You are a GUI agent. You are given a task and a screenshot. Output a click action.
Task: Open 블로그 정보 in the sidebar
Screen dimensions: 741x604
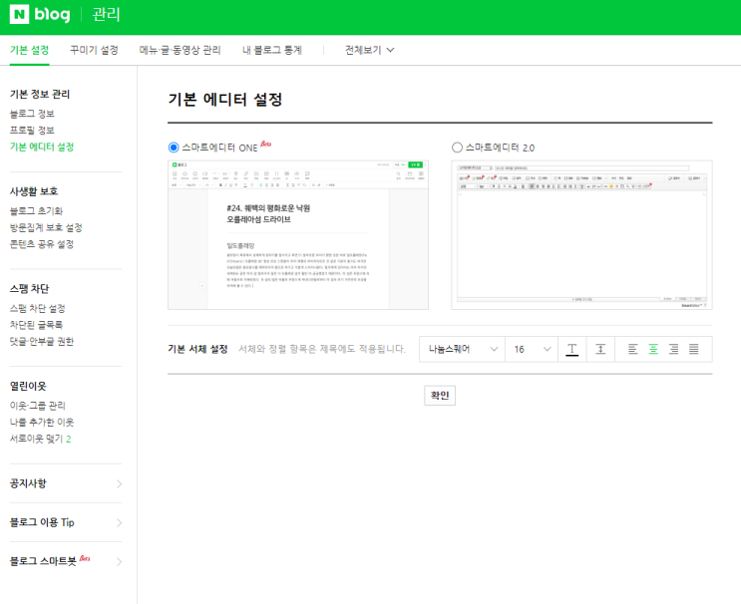(32, 114)
